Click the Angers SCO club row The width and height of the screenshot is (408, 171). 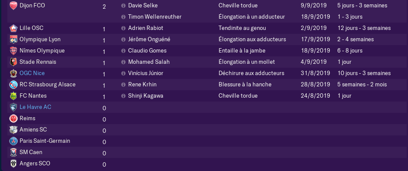[x=207, y=164]
